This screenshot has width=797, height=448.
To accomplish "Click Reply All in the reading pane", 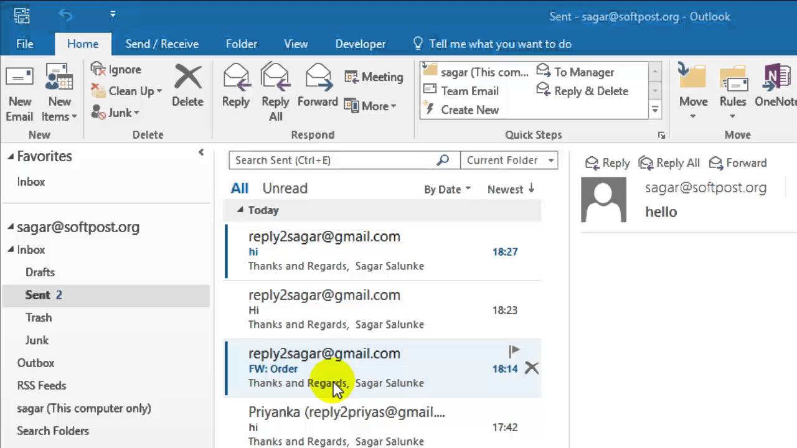I will click(x=669, y=163).
